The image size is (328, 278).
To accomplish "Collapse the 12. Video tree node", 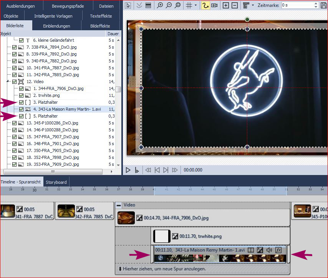I will click(x=8, y=82).
